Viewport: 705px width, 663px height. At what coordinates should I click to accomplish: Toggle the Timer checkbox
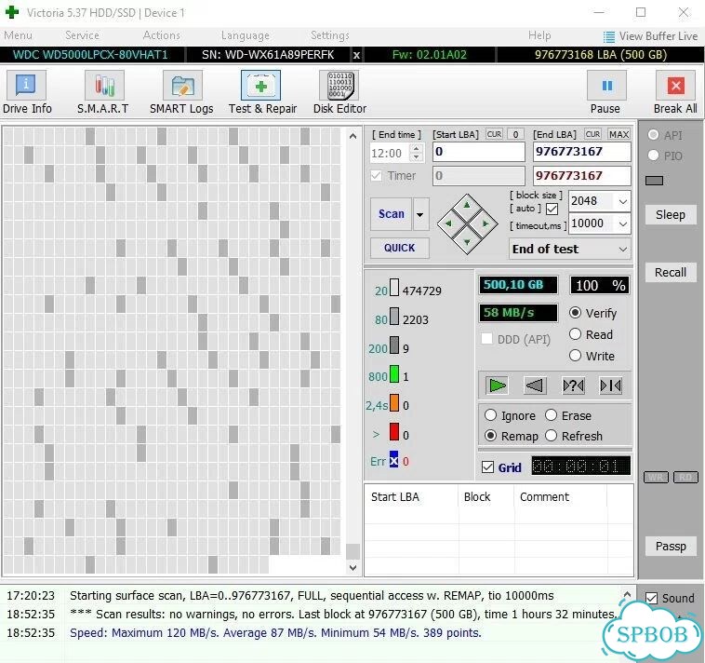point(377,176)
